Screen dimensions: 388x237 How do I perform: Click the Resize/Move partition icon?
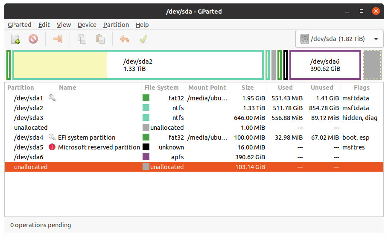[x=58, y=39]
